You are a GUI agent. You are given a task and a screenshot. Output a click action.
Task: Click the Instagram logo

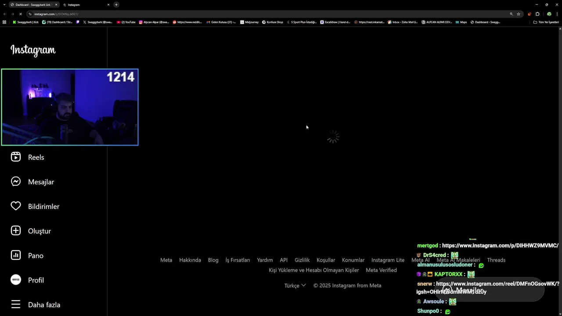coord(33,50)
